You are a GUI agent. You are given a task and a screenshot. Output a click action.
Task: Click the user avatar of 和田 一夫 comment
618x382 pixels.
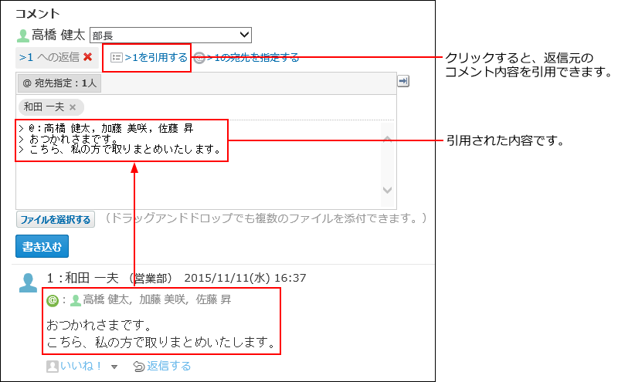tap(28, 282)
